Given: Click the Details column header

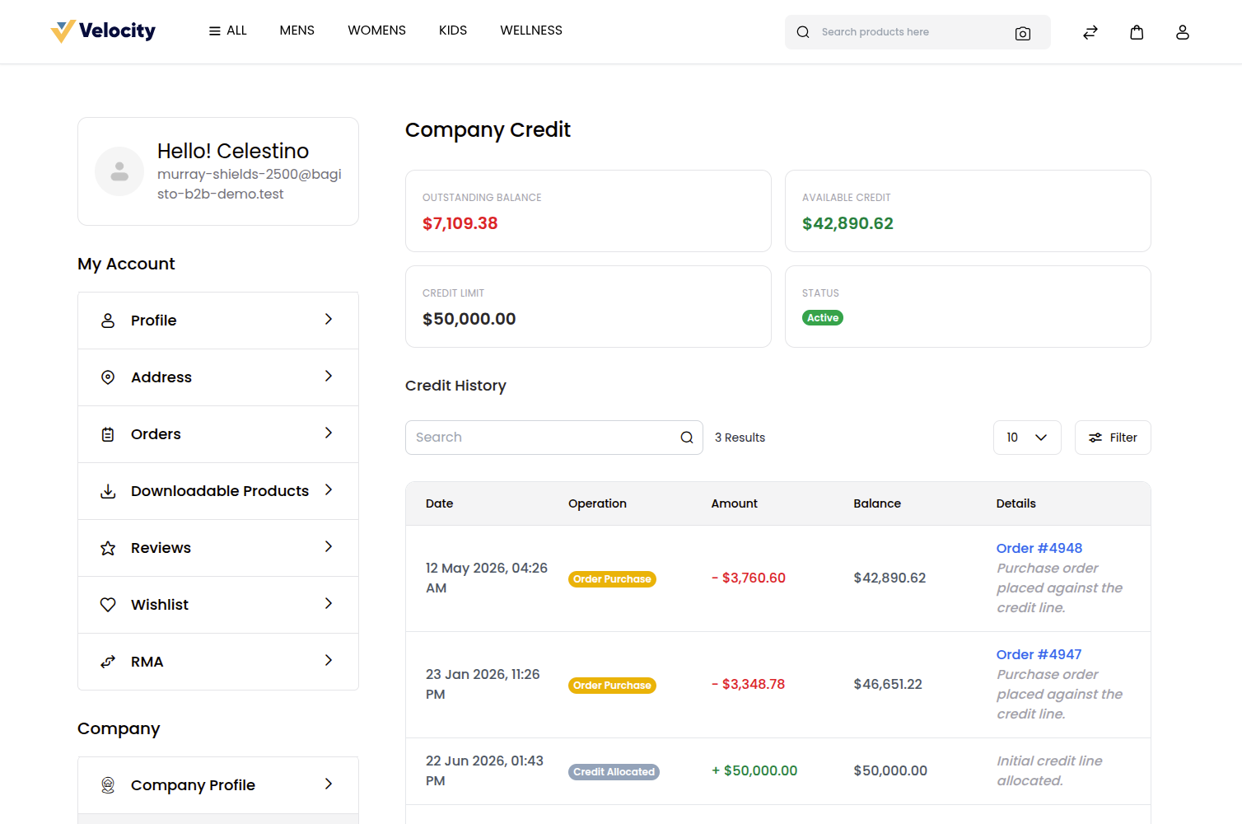Looking at the screenshot, I should point(1016,503).
